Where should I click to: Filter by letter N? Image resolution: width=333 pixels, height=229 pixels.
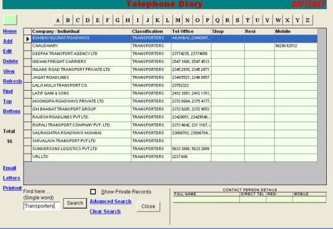coord(187,20)
